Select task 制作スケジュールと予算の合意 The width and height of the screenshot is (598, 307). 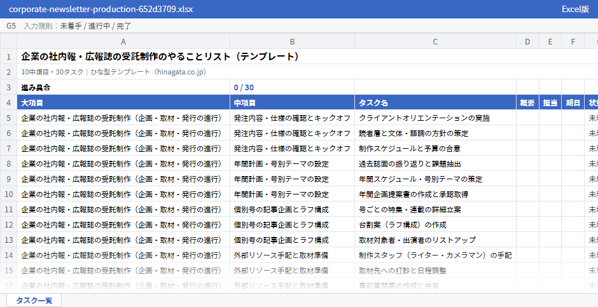point(435,148)
